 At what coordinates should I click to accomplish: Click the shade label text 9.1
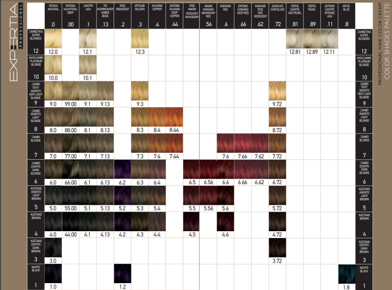click(87, 104)
